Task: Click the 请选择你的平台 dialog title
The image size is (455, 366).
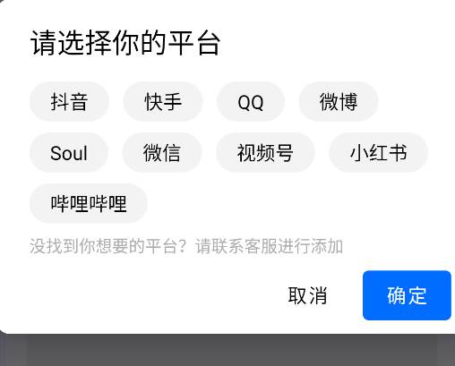Action: click(x=125, y=43)
